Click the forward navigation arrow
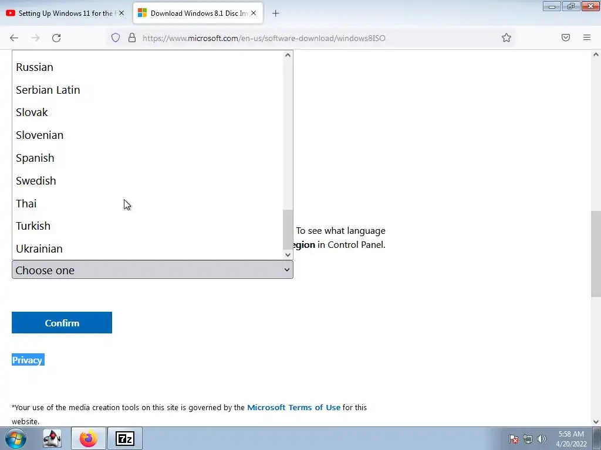Screen dimensions: 601x450 coord(35,38)
